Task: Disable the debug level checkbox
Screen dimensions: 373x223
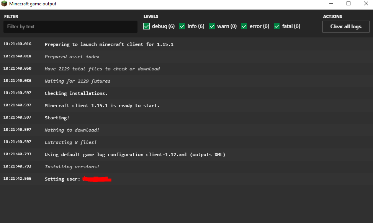Action: click(147, 26)
